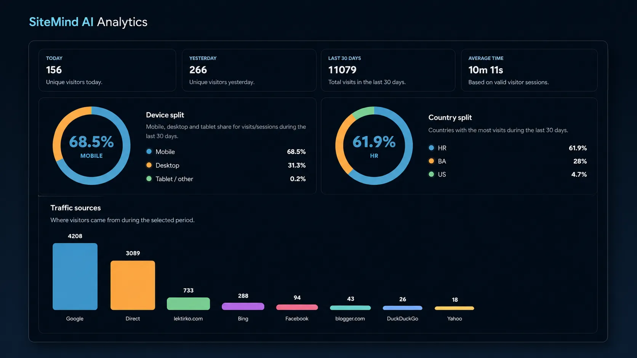Click the 266 visitors yesterday value
Screen dimensions: 637x358
tap(198, 70)
